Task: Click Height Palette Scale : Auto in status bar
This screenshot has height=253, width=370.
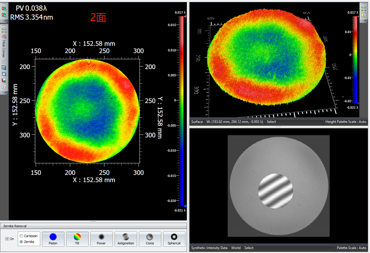Action: click(x=346, y=122)
